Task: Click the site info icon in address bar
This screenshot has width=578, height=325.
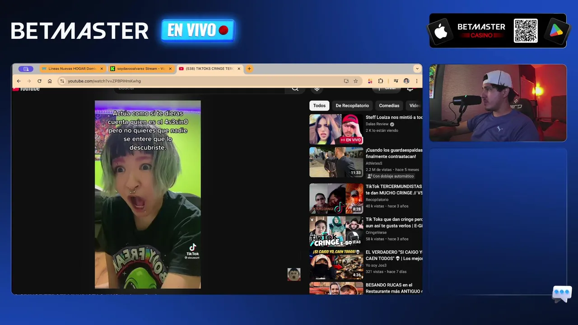Action: 62,81
